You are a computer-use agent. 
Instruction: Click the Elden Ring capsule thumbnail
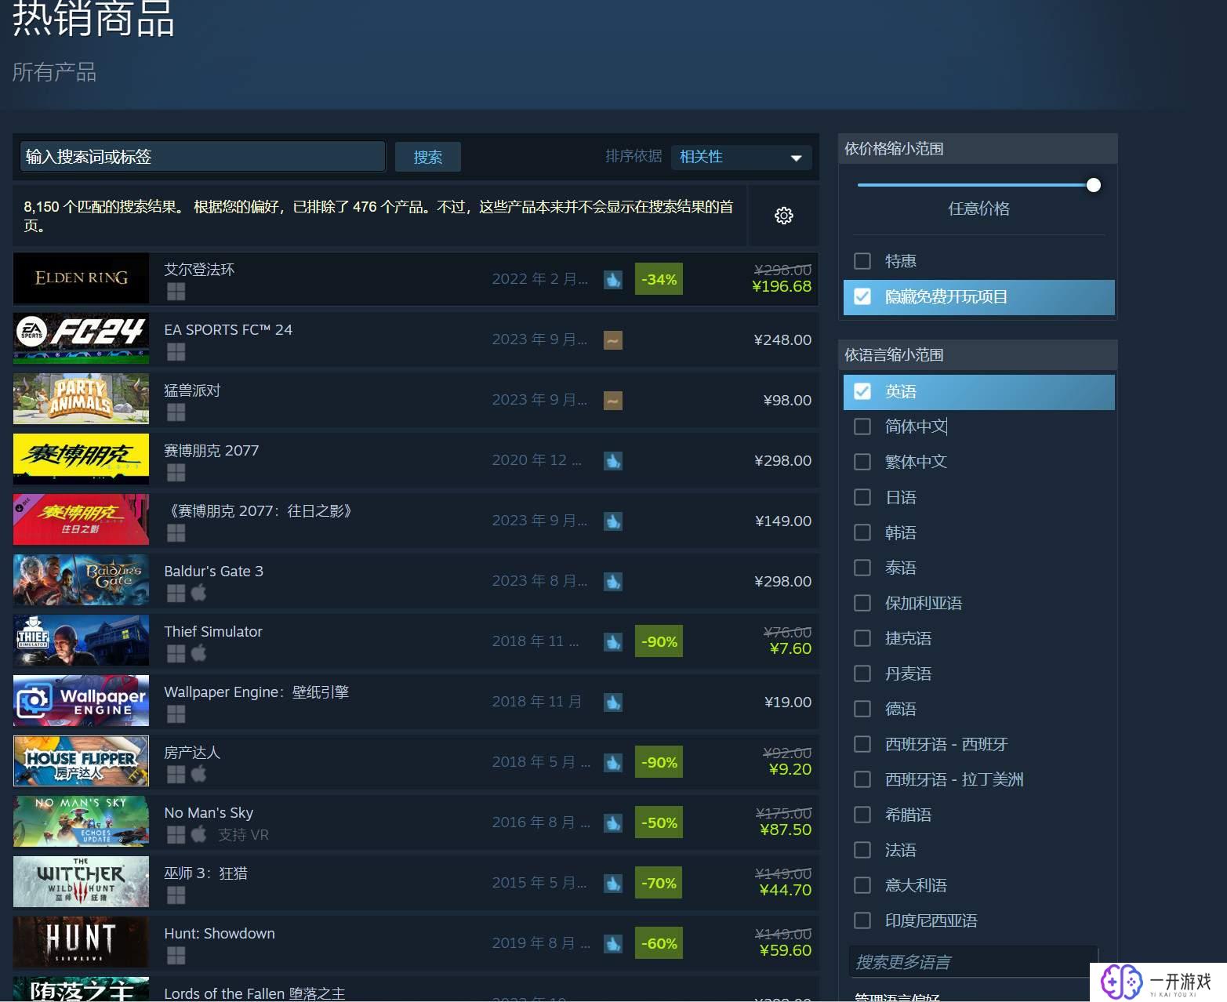pyautogui.click(x=81, y=278)
